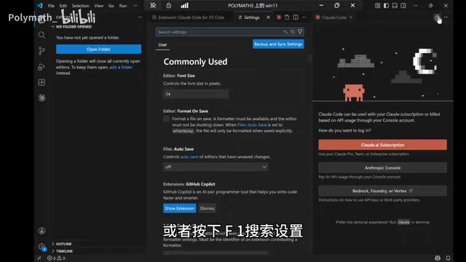
Task: Click the AI search toggle in settings search
Action: click(285, 32)
